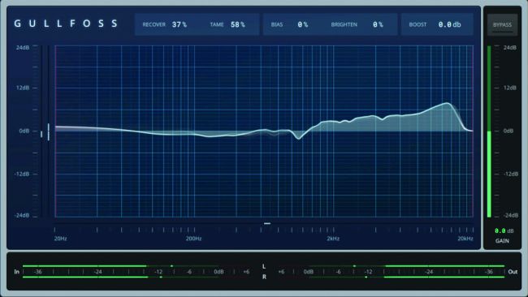
Task: Click the 2kHz frequency label
Action: pyautogui.click(x=333, y=239)
